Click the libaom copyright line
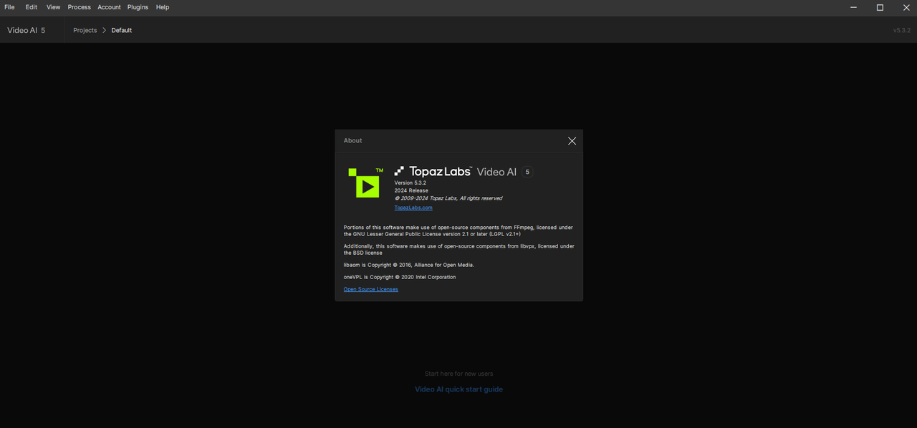The width and height of the screenshot is (917, 428). coord(409,265)
